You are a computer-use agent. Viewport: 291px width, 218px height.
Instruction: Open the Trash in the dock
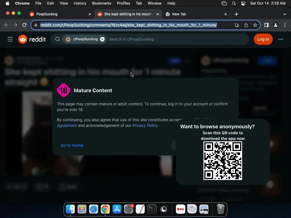click(221, 209)
